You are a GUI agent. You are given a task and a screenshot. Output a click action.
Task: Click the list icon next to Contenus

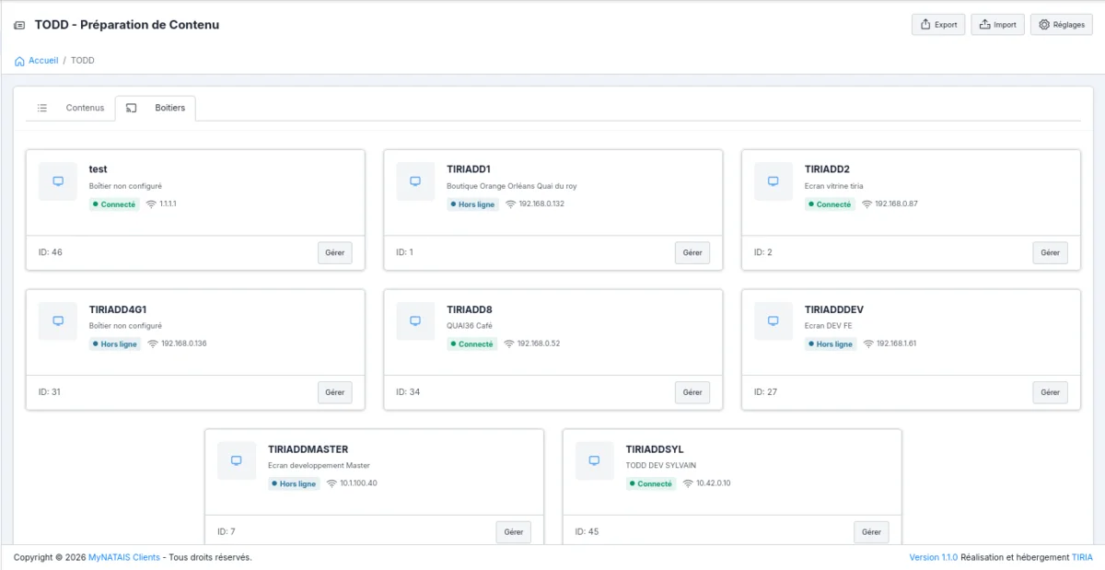pos(42,108)
